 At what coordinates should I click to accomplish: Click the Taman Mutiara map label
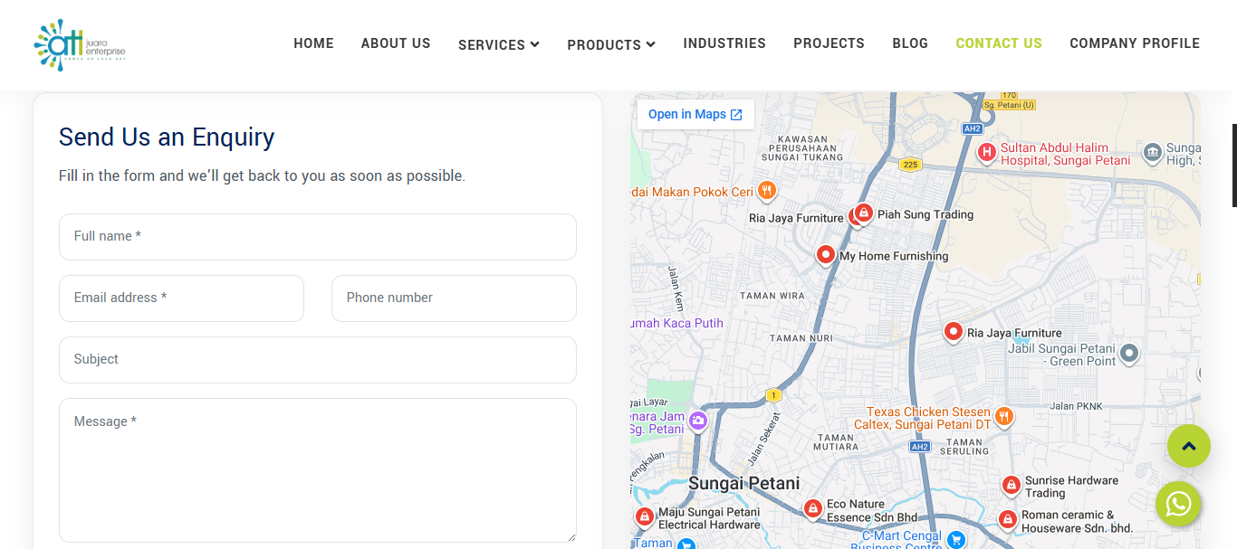tap(836, 442)
